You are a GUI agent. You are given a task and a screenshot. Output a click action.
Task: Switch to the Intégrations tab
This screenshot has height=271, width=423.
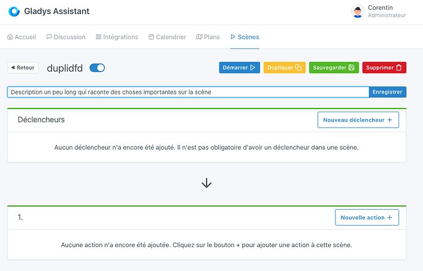[x=117, y=37]
